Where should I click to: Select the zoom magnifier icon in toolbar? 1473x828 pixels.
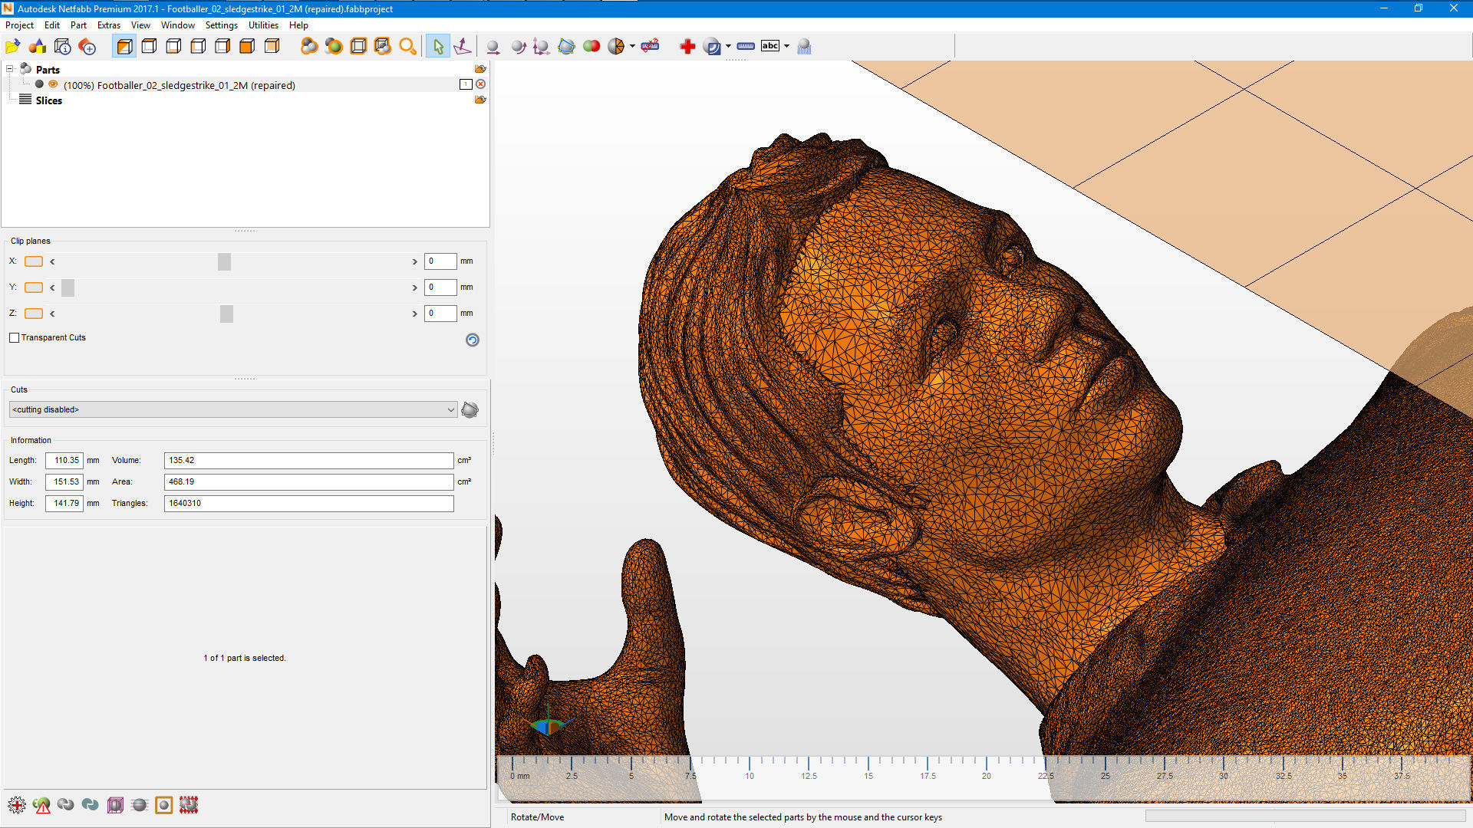[407, 47]
